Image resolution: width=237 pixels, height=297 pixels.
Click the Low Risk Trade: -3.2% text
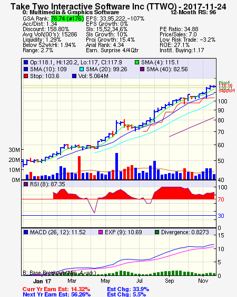(187, 40)
